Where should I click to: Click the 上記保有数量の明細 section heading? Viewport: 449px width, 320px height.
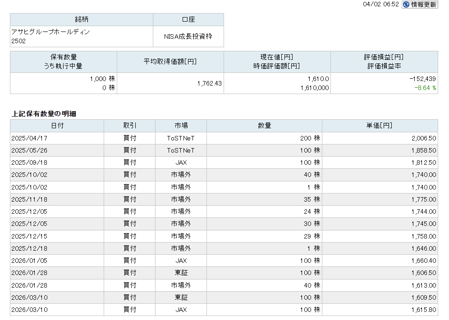point(44,114)
